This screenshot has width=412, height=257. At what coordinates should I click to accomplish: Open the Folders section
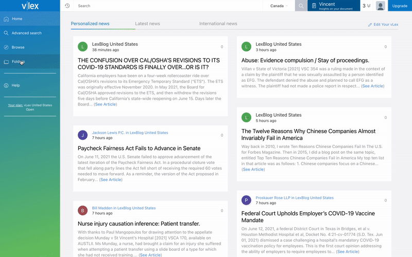[x=30, y=62]
